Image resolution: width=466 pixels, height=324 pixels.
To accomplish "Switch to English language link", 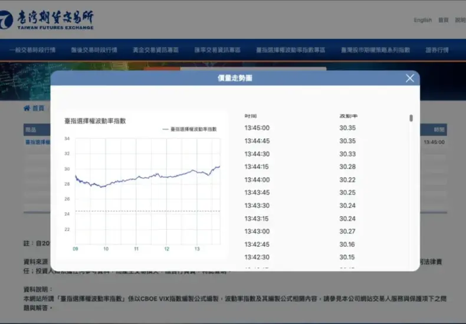I will pos(422,20).
